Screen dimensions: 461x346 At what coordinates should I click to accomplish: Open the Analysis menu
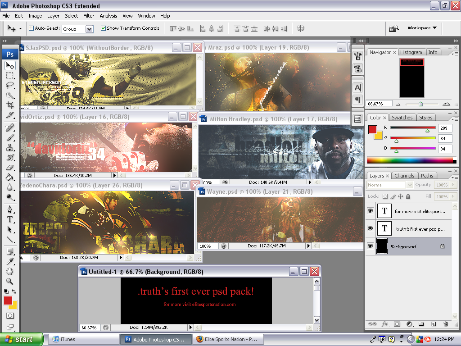tap(108, 16)
